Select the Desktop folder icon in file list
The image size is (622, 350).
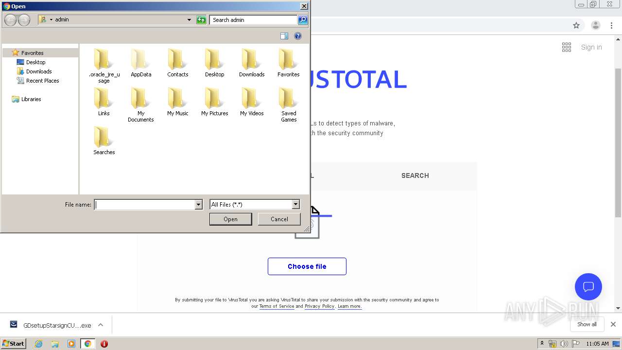215,63
